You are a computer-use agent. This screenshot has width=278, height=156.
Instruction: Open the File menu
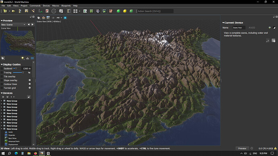point(3,6)
